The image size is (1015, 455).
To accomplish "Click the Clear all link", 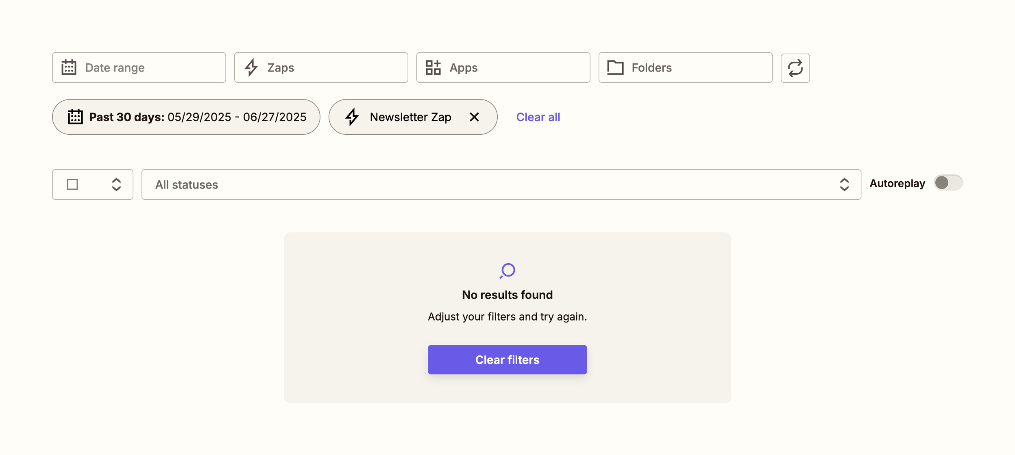I will point(538,117).
